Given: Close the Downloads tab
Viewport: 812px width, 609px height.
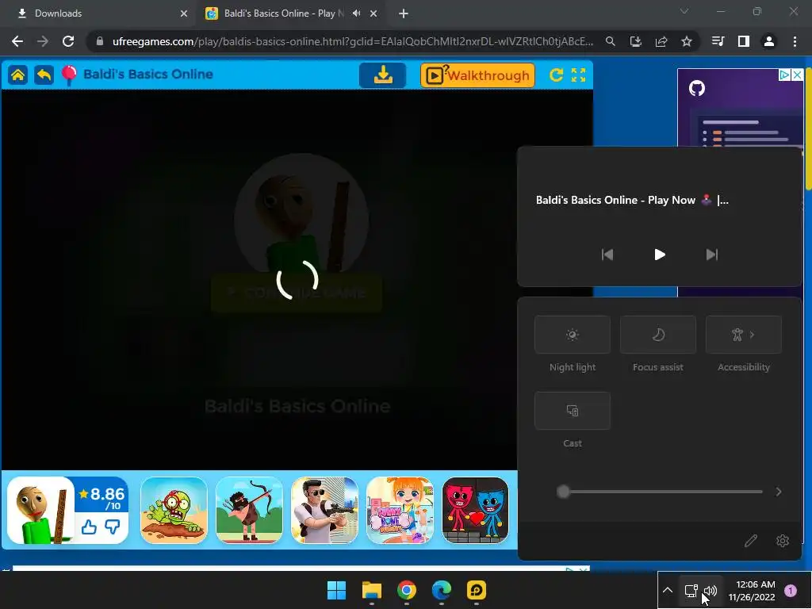Looking at the screenshot, I should click(x=184, y=13).
